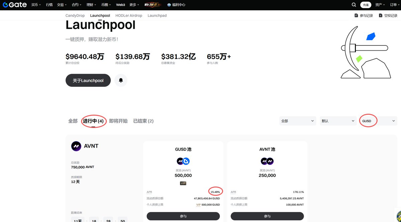The image size is (401, 222).
Task: Click the GUSD 池 pool title
Action: (x=183, y=149)
